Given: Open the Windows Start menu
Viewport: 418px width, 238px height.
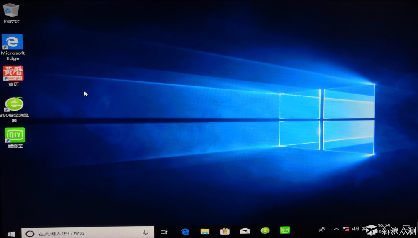Looking at the screenshot, I should [11, 234].
